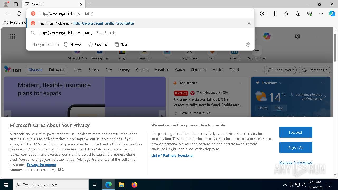This screenshot has width=338, height=190.
Task: Open weather card more options
Action: coord(322,83)
